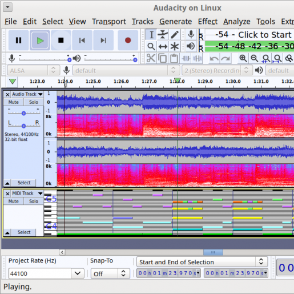294x294 pixels.
Task: Click the Zoom Toggle icon
Action: 289,58
